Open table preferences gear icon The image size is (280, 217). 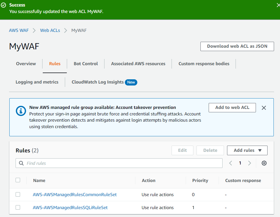click(264, 163)
